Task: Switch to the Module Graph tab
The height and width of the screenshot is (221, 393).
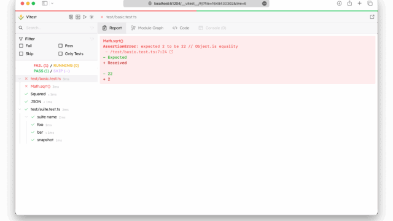Action: click(147, 28)
